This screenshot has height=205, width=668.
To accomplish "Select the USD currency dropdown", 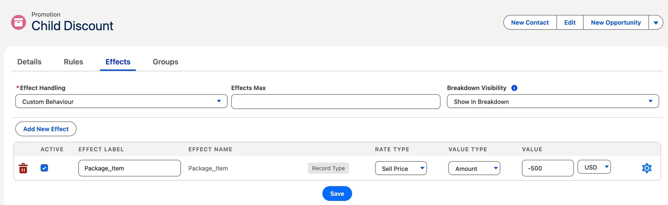I will point(594,167).
